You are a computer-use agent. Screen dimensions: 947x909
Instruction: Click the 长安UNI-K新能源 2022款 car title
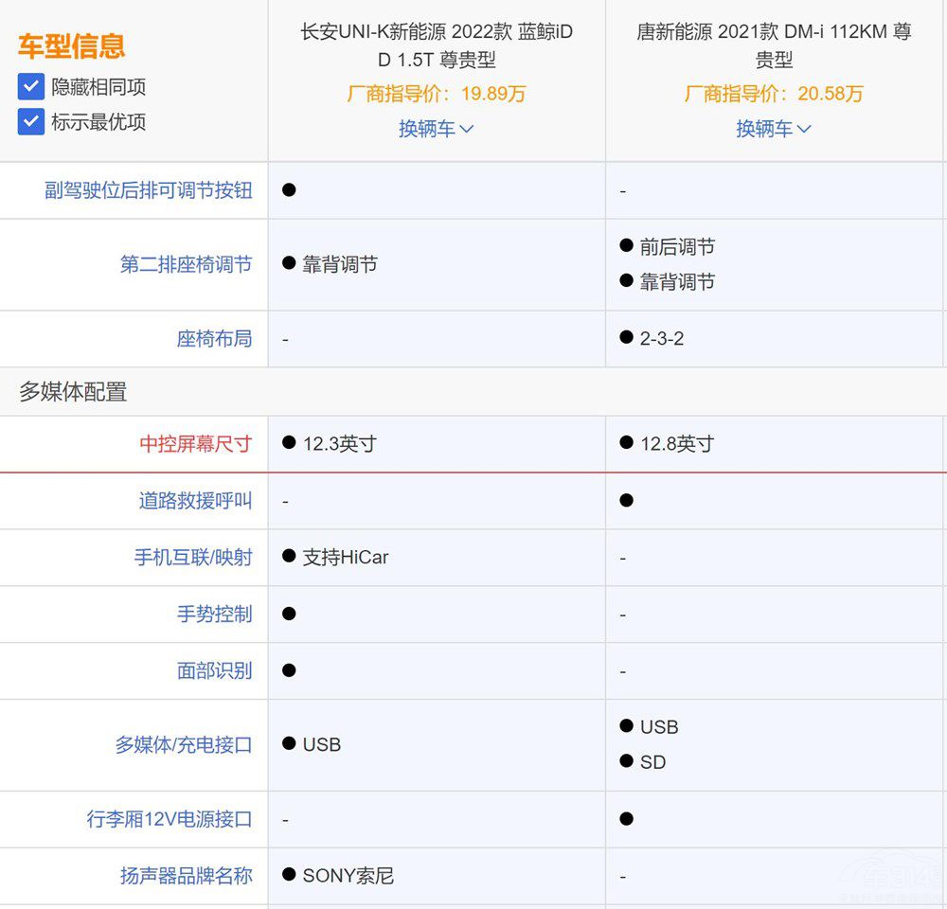pos(437,45)
